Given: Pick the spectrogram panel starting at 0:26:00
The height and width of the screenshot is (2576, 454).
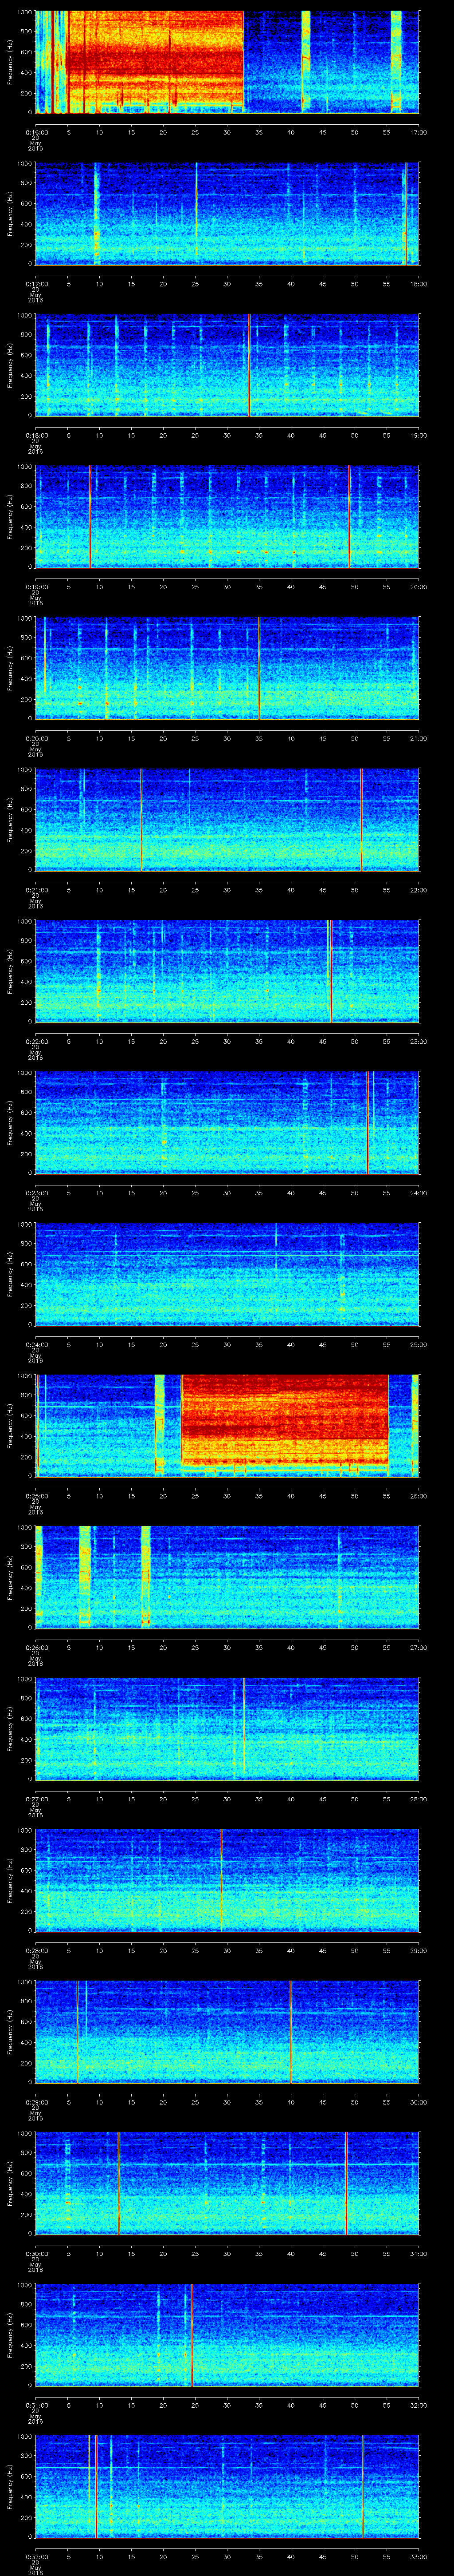Looking at the screenshot, I should coord(227,1577).
